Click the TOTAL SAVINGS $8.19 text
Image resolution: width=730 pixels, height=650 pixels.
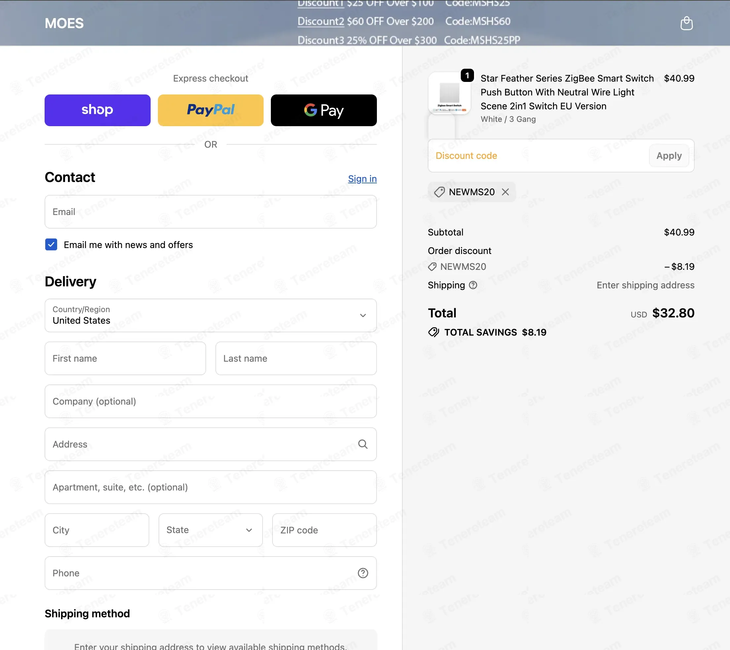[x=495, y=333]
